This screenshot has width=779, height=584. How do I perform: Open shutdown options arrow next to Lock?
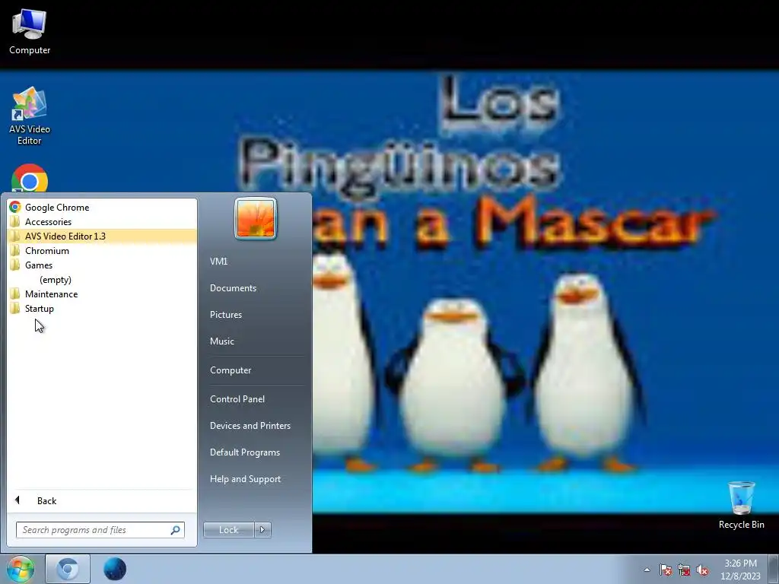tap(262, 530)
